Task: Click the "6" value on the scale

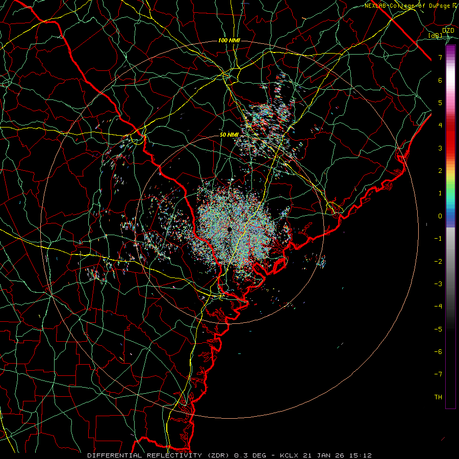Action: (440, 80)
